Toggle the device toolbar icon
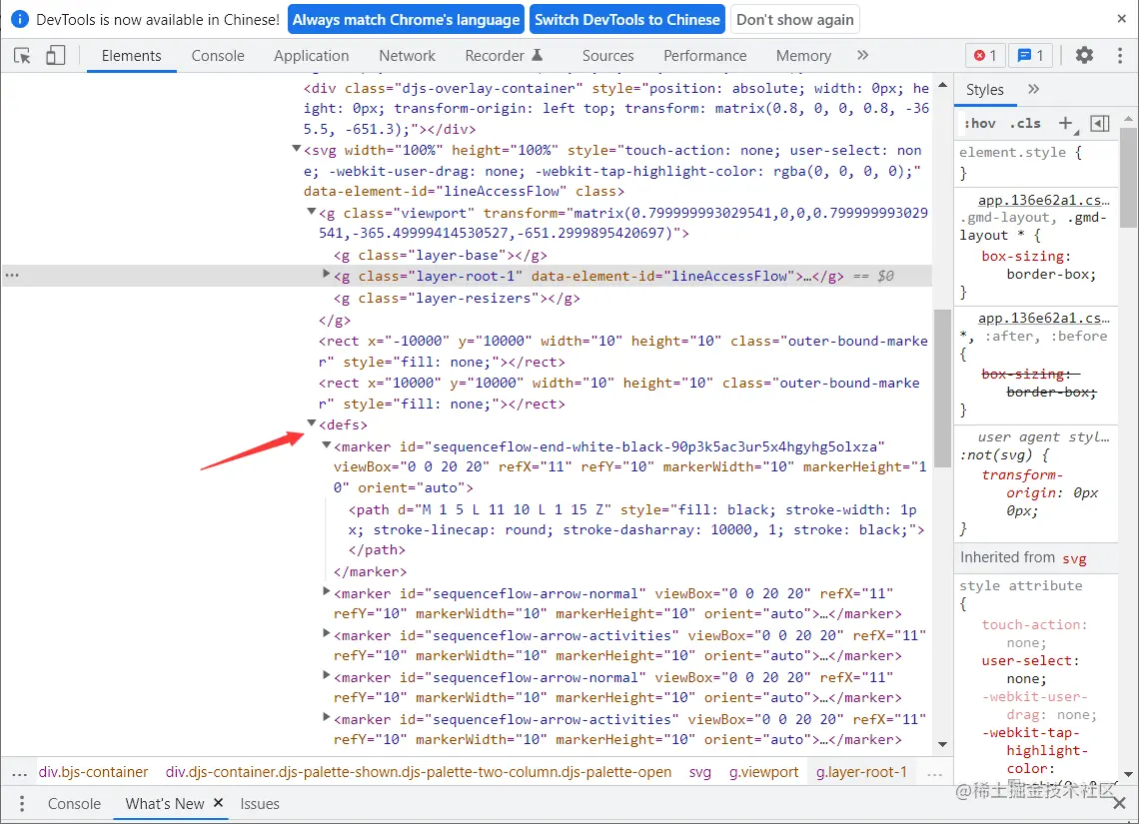The image size is (1139, 824). tap(55, 56)
